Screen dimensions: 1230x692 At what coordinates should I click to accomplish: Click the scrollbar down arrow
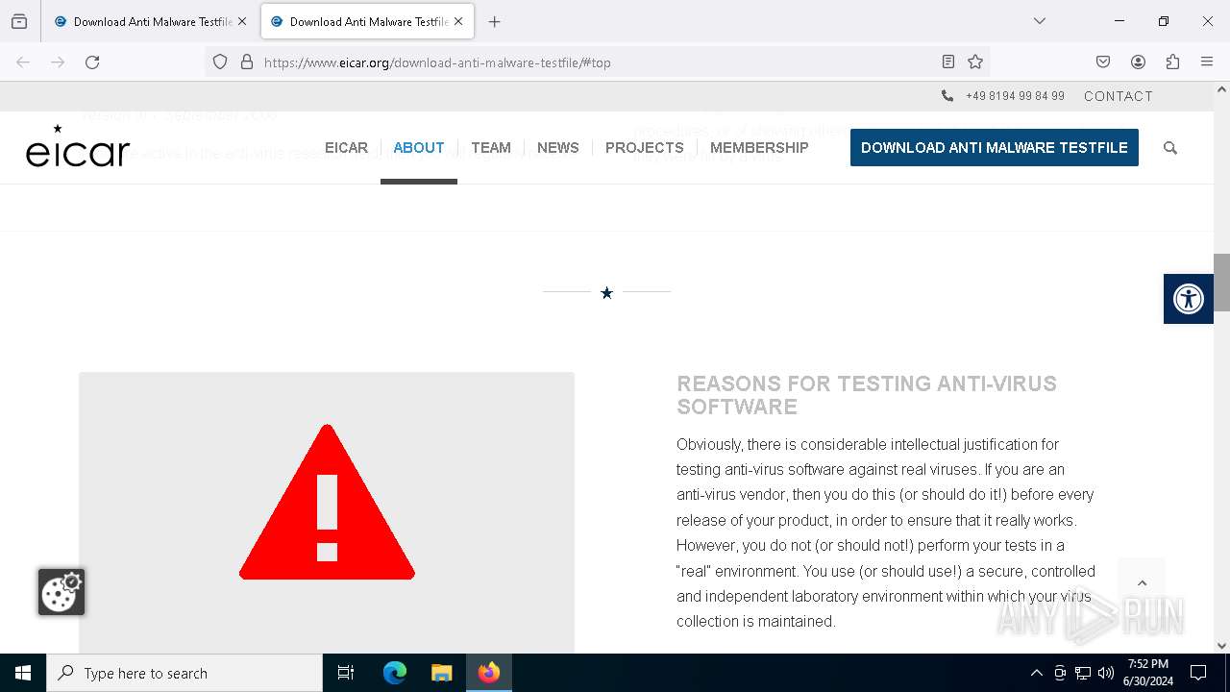pos(1221,646)
